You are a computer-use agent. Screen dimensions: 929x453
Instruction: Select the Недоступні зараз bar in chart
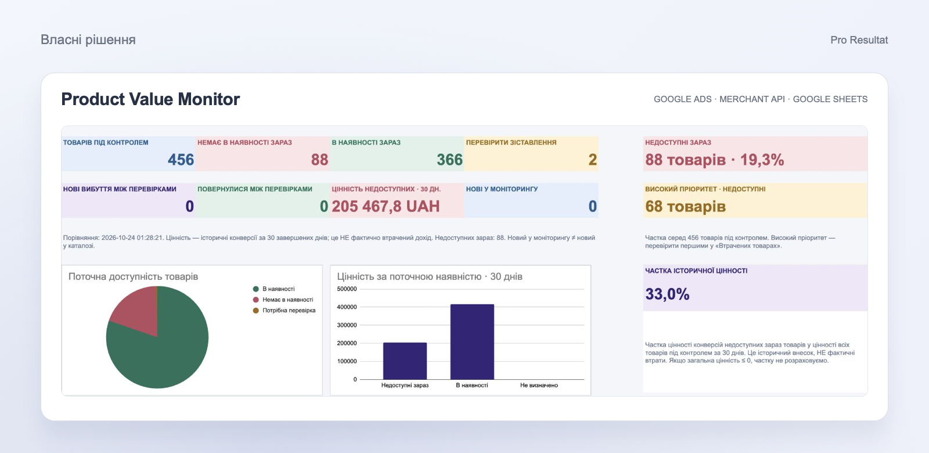(x=405, y=361)
